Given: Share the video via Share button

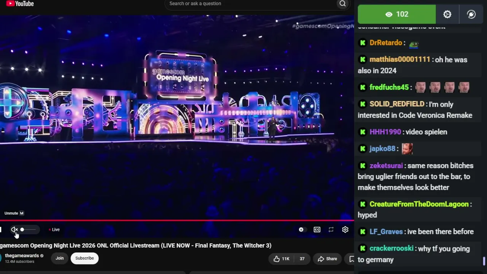Looking at the screenshot, I should [328, 259].
